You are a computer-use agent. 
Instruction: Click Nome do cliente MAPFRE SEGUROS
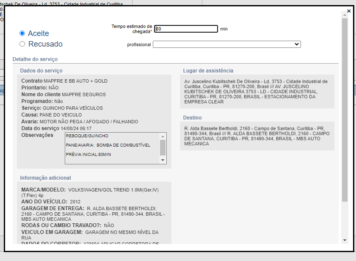click(x=63, y=94)
